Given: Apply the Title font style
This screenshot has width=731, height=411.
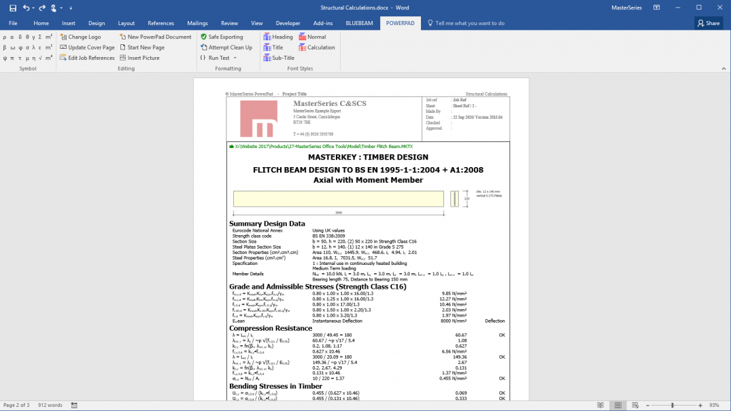Looking at the screenshot, I should [273, 48].
